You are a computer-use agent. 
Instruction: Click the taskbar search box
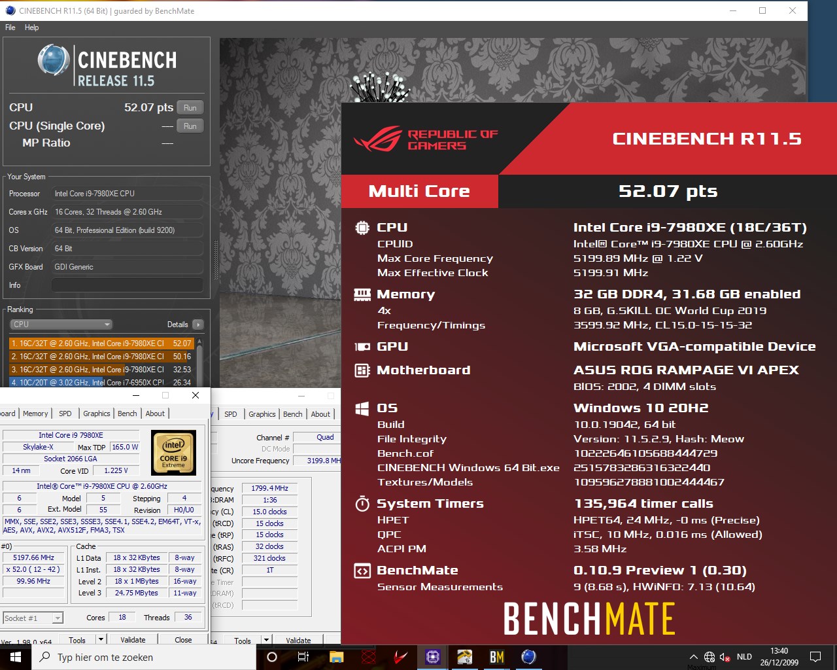(144, 657)
